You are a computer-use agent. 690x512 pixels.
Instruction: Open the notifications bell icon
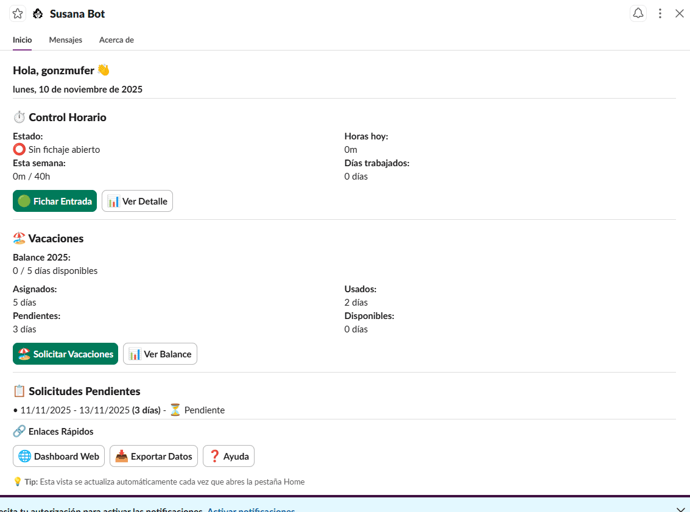pyautogui.click(x=638, y=13)
